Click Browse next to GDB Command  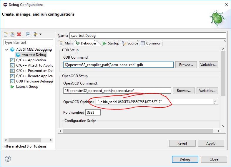pos(186,65)
